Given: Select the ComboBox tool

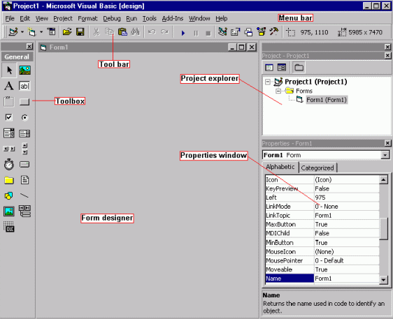Looking at the screenshot, I should pos(9,133).
